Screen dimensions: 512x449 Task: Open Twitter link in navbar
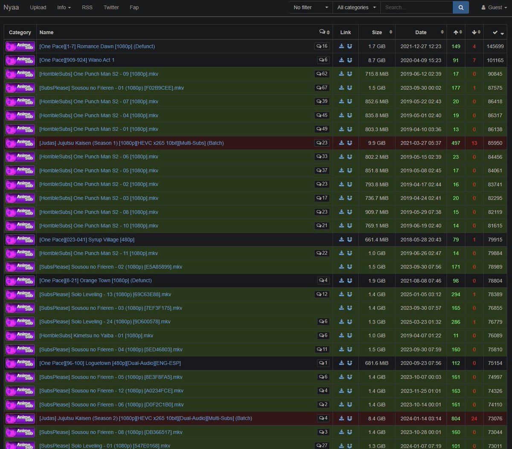click(111, 7)
